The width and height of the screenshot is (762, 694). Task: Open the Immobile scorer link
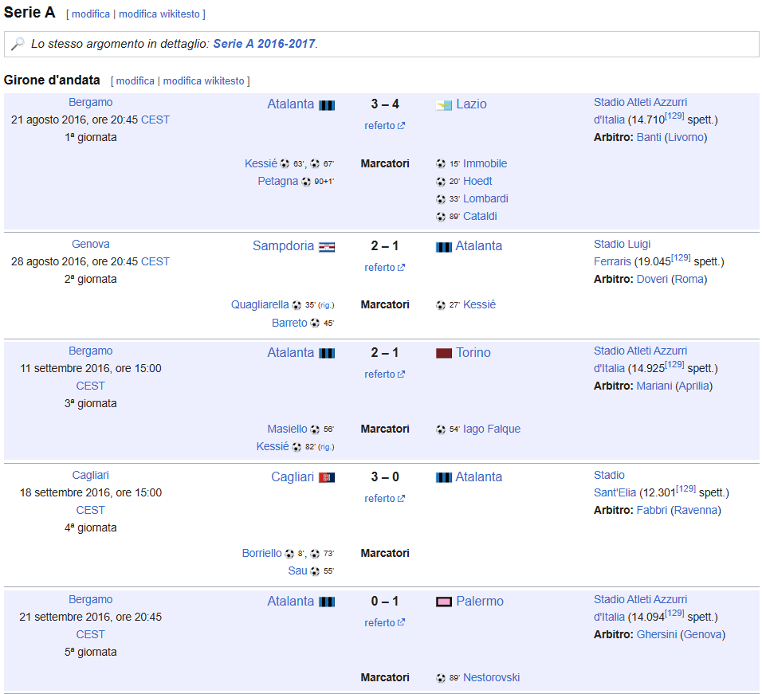[485, 163]
